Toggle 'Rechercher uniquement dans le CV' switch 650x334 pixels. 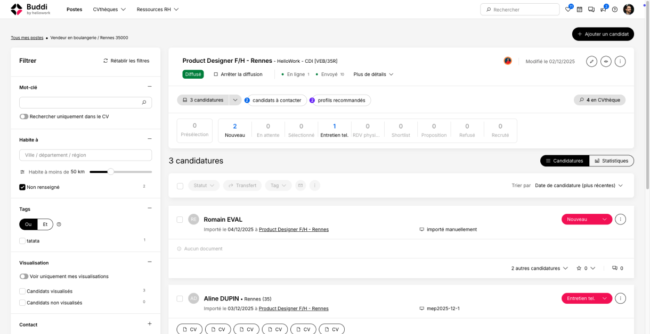pos(24,116)
